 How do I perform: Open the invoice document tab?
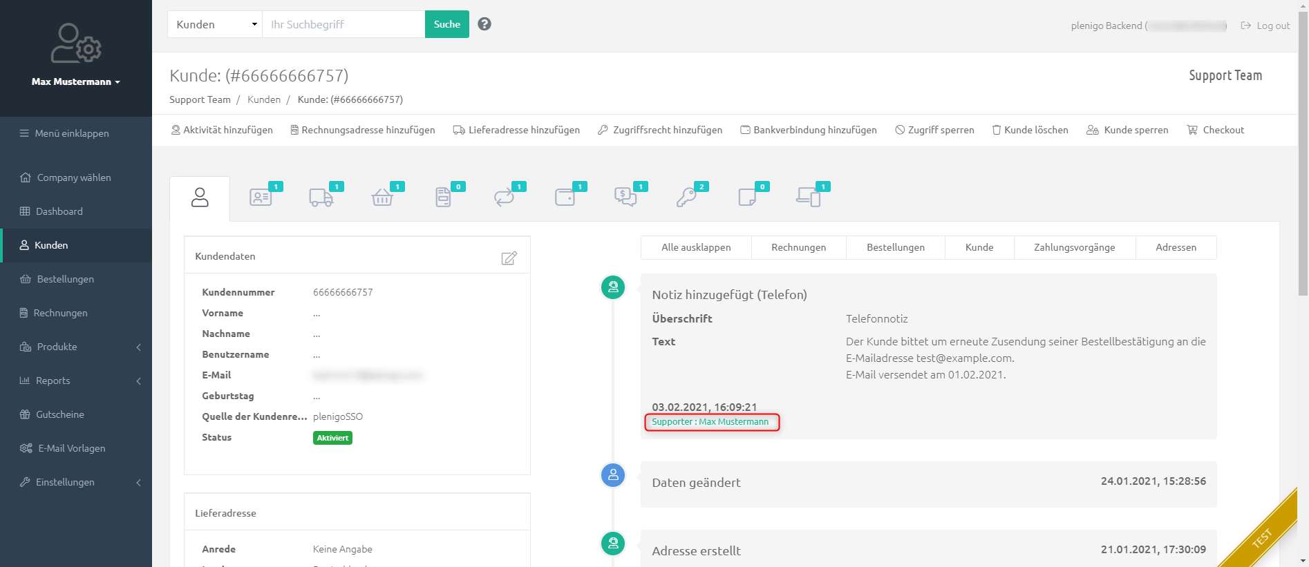coord(443,198)
